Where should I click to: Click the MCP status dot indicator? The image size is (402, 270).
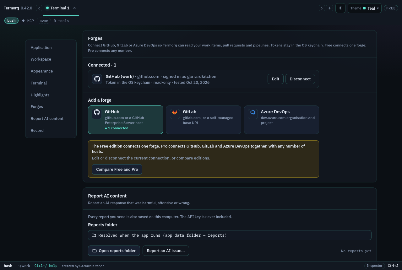point(23,21)
